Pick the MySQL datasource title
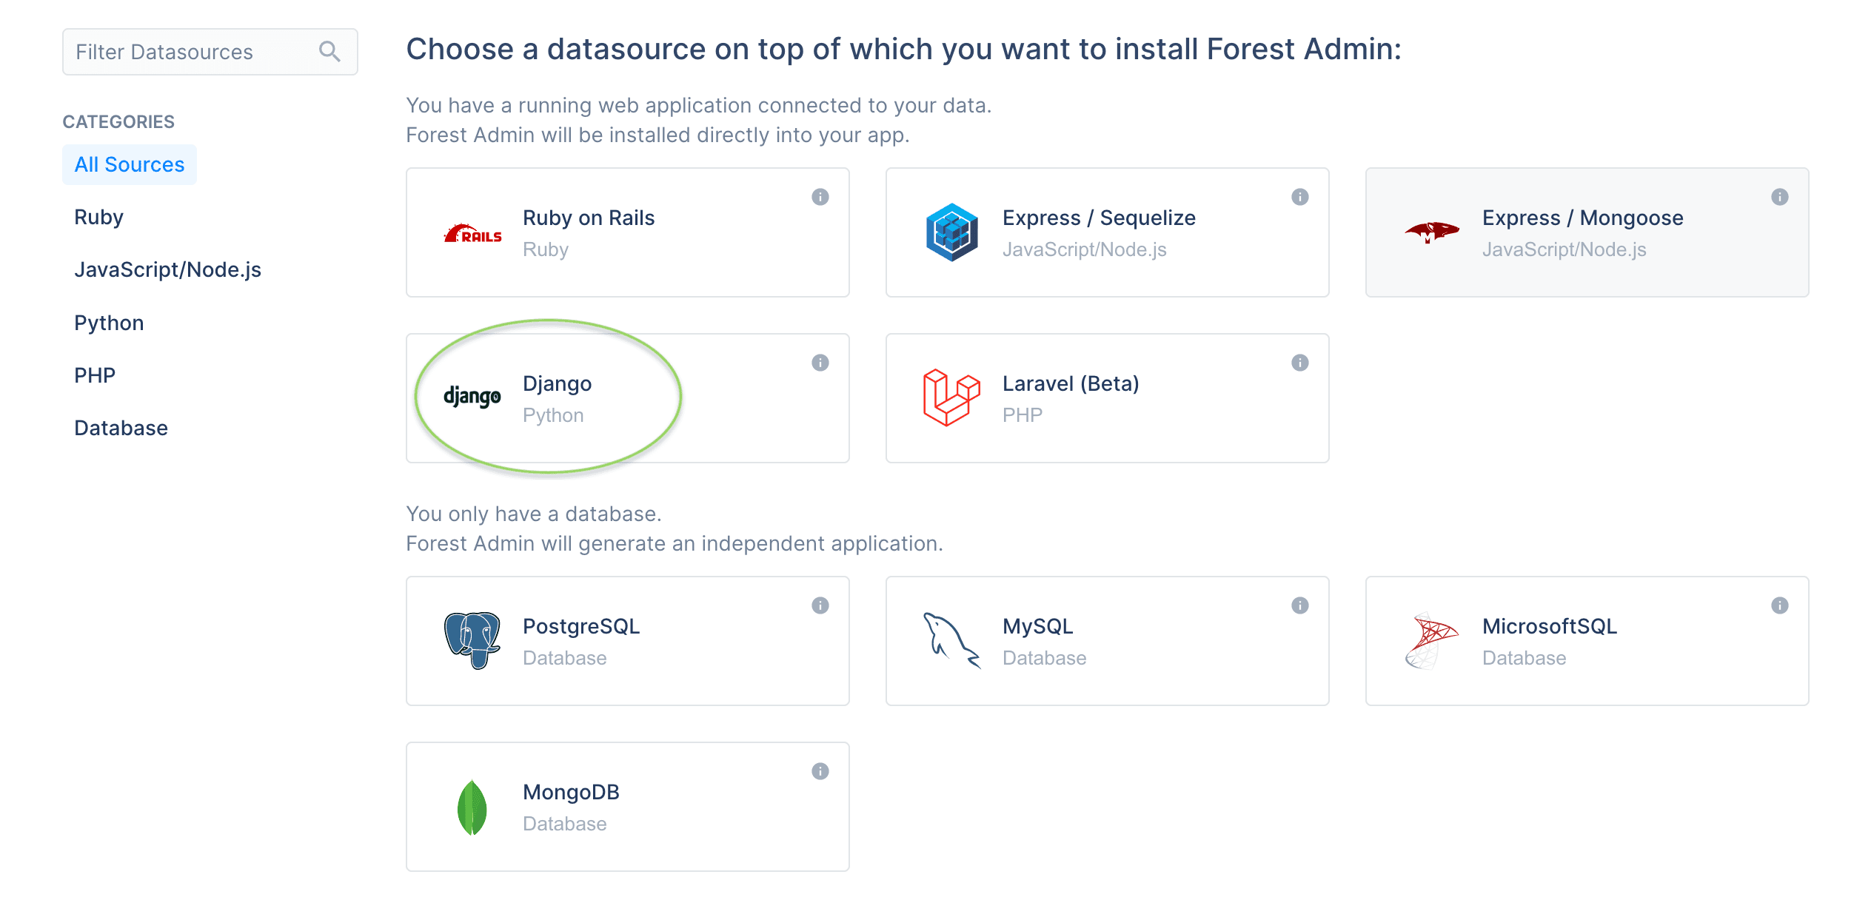1854x900 pixels. (1038, 626)
